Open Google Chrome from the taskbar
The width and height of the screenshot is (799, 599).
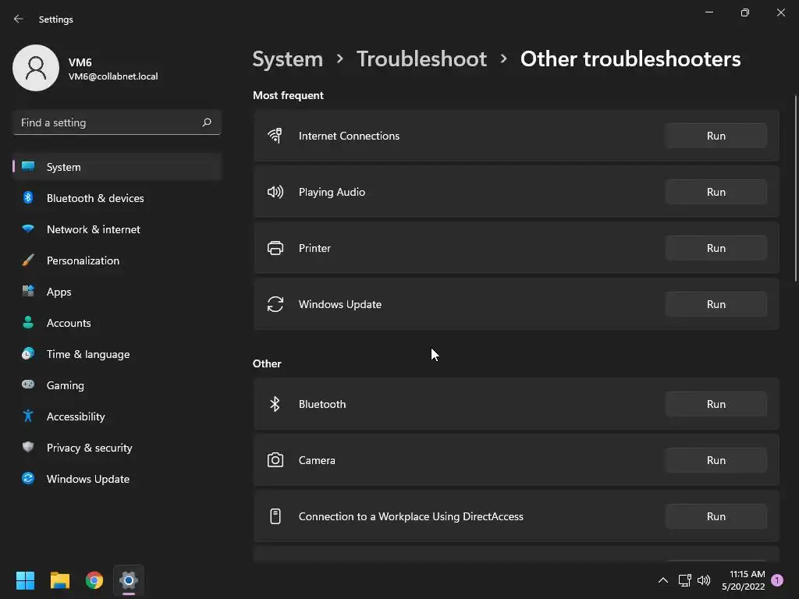pos(94,580)
